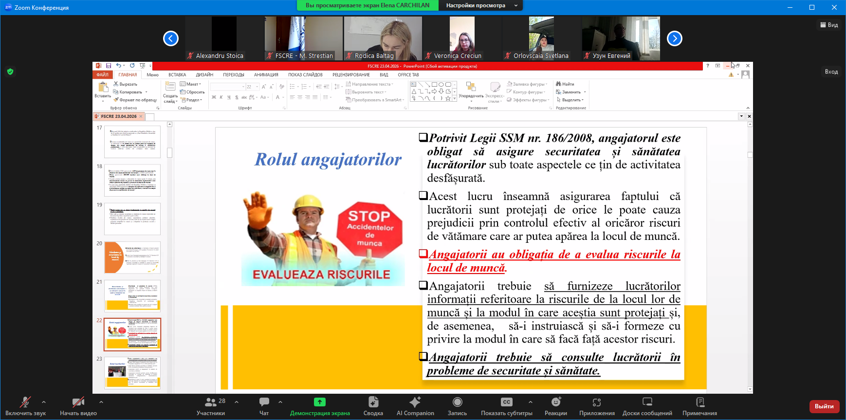The height and width of the screenshot is (420, 846).
Task: Switch to the Вид view layout
Action: 829,25
